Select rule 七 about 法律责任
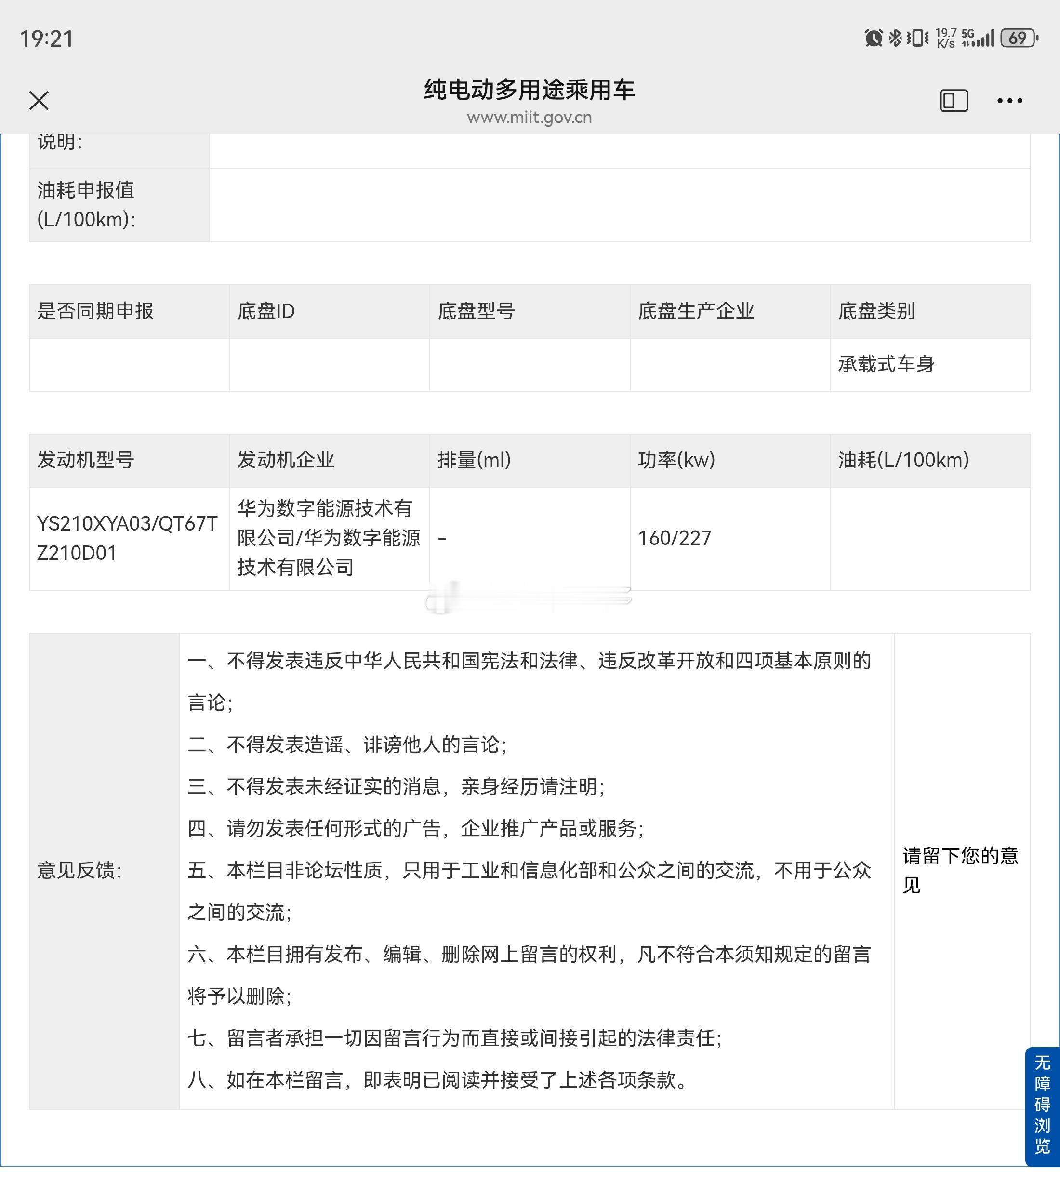The height and width of the screenshot is (1195, 1060). tap(455, 1038)
